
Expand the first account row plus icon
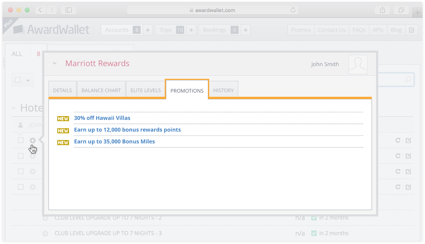tap(33, 140)
